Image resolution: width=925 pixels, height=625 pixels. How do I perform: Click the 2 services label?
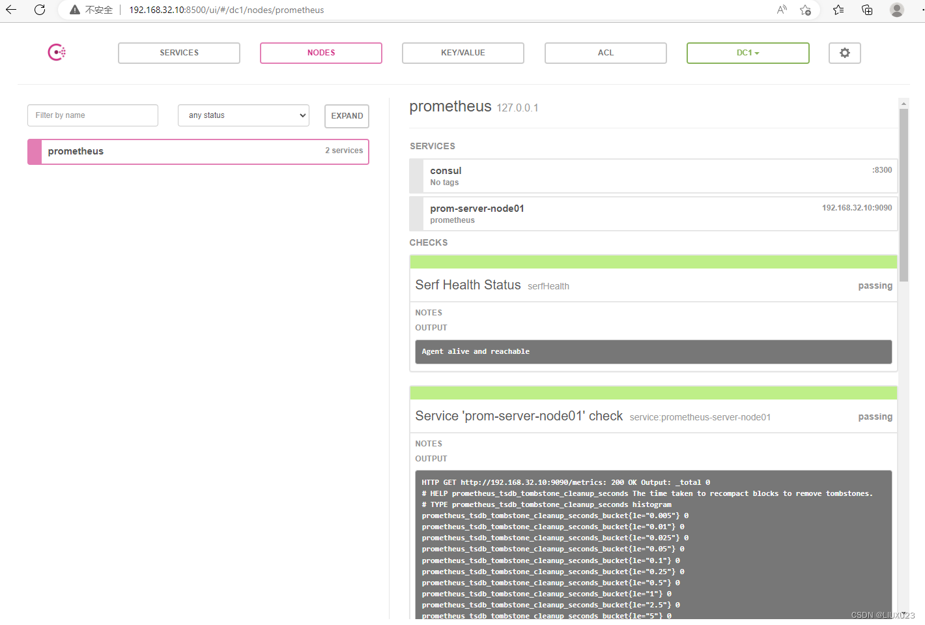point(344,151)
